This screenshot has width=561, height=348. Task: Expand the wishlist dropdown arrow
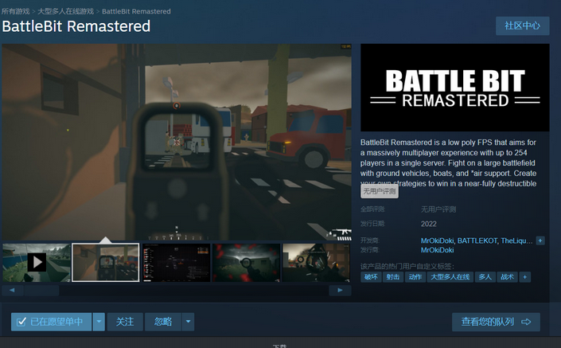(99, 322)
